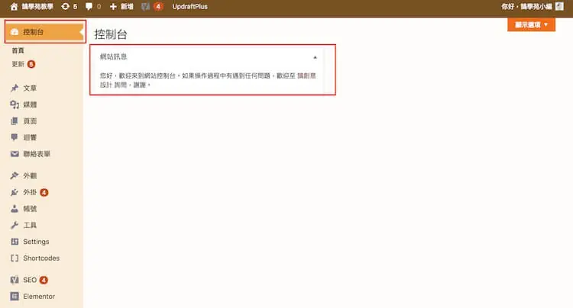
Task: Open the SEO menu item in sidebar
Action: point(30,280)
